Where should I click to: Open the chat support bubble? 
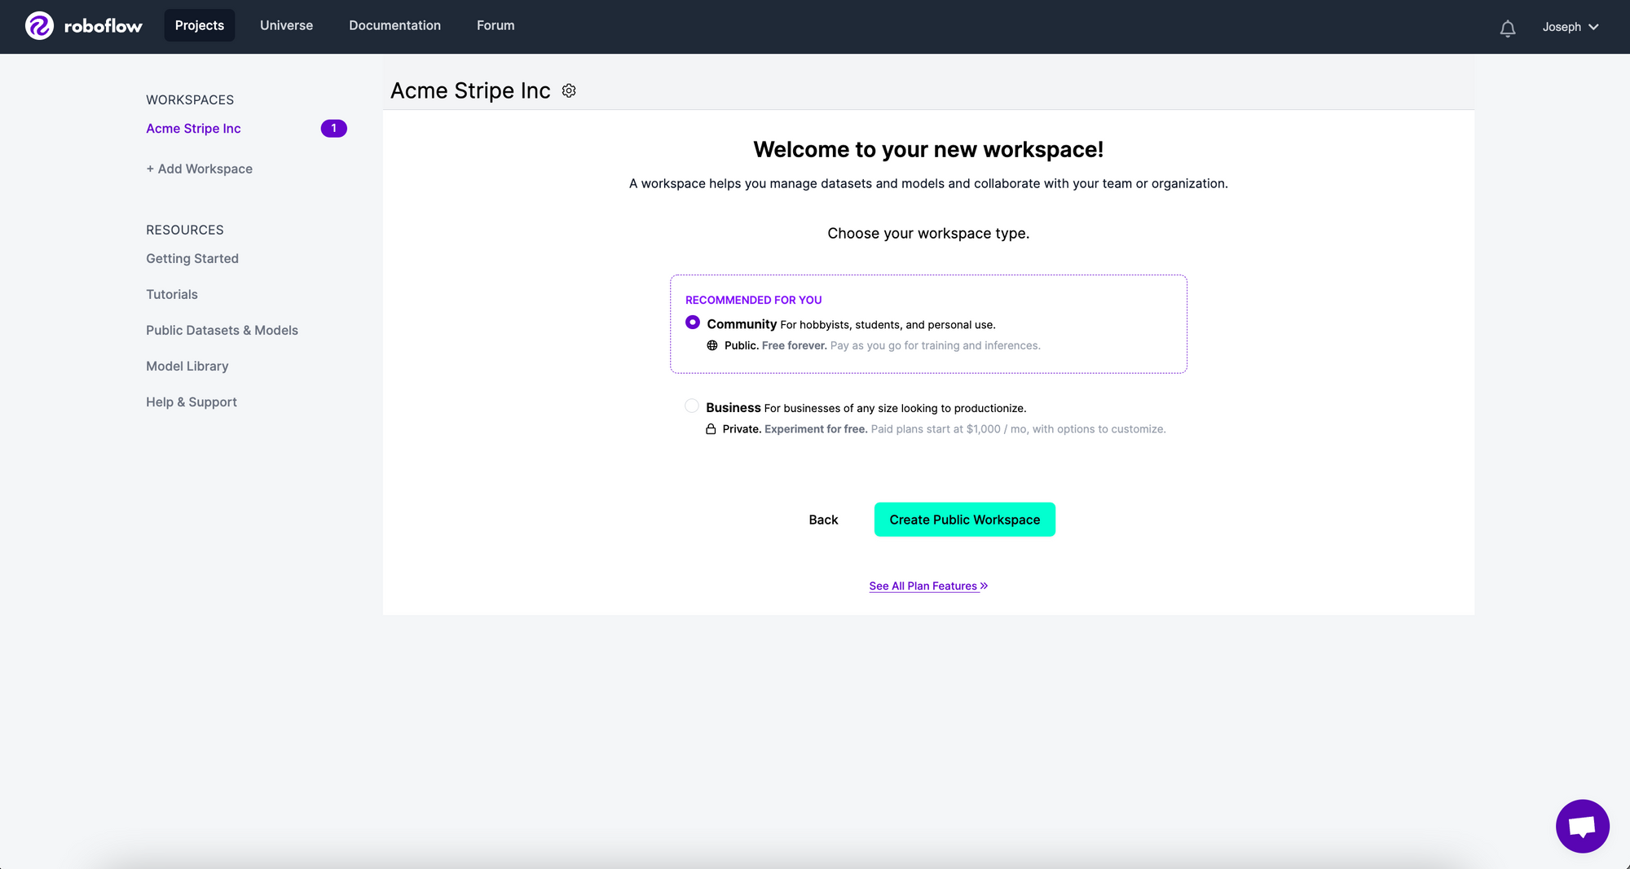click(1582, 825)
